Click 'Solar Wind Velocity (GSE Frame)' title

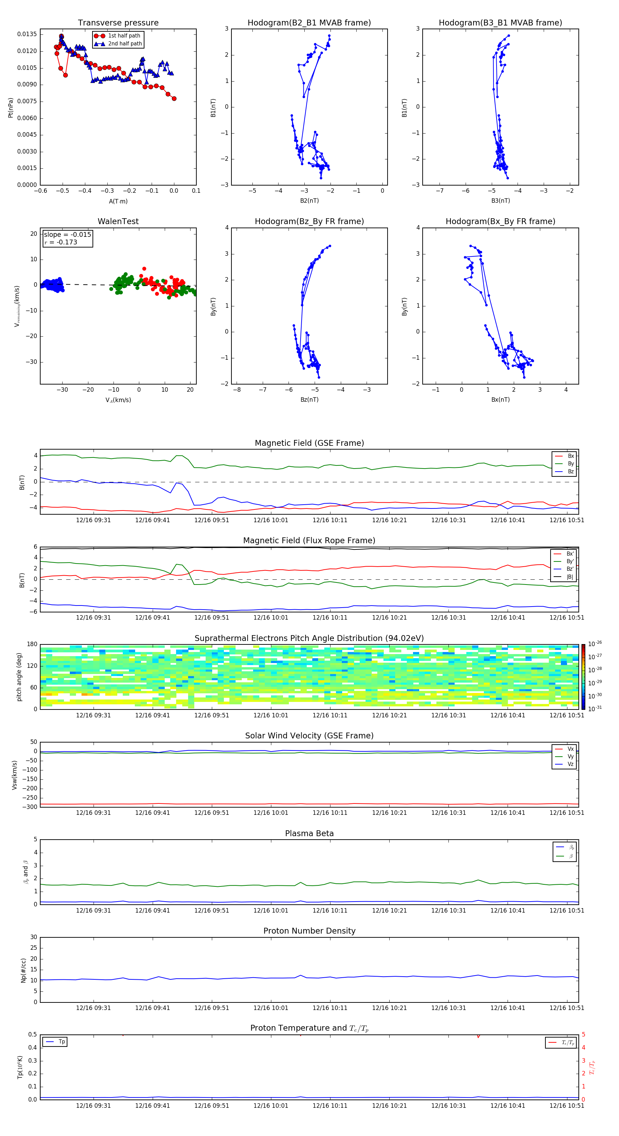tap(309, 736)
